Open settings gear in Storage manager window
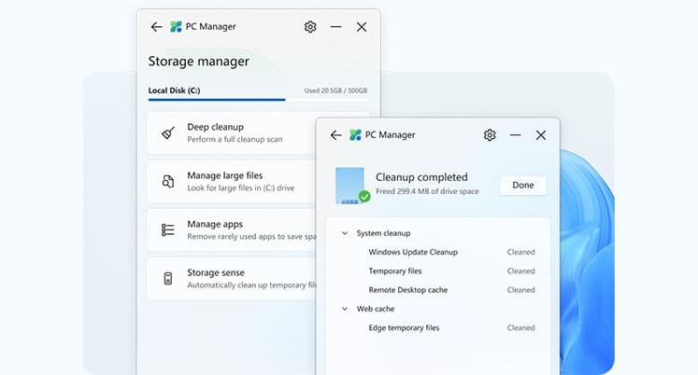This screenshot has width=698, height=375. (310, 27)
